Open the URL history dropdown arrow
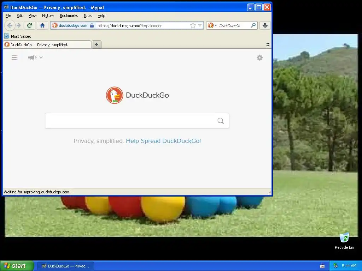The image size is (362, 271). click(200, 25)
